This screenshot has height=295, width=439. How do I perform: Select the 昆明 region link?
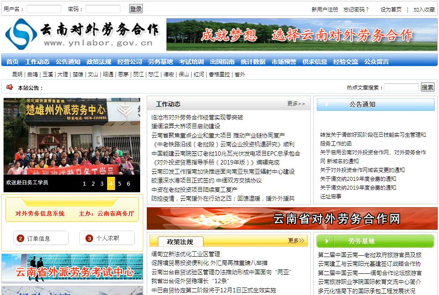point(17,74)
